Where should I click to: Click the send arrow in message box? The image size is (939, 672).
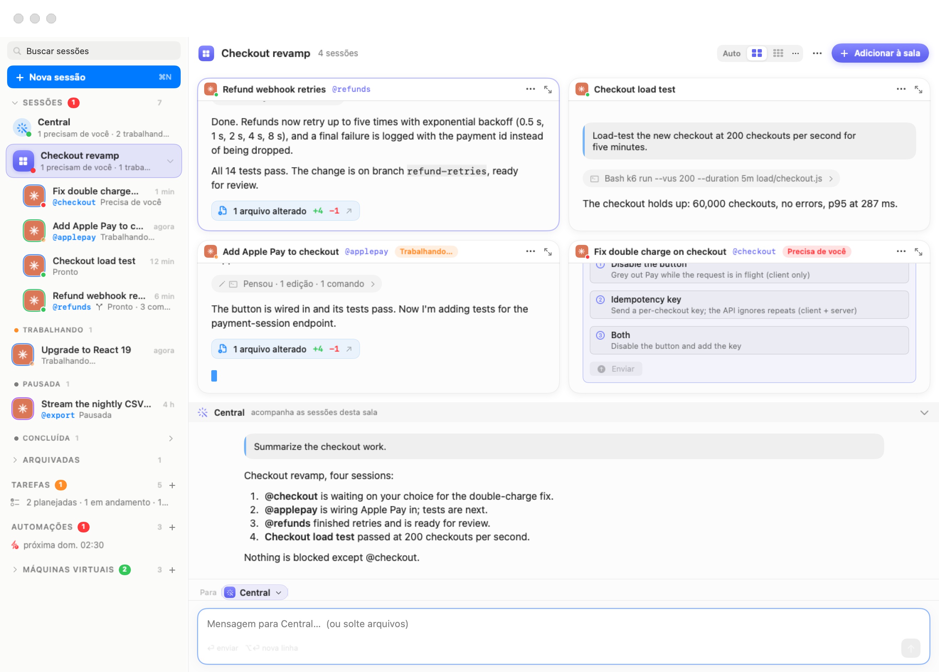point(911,648)
